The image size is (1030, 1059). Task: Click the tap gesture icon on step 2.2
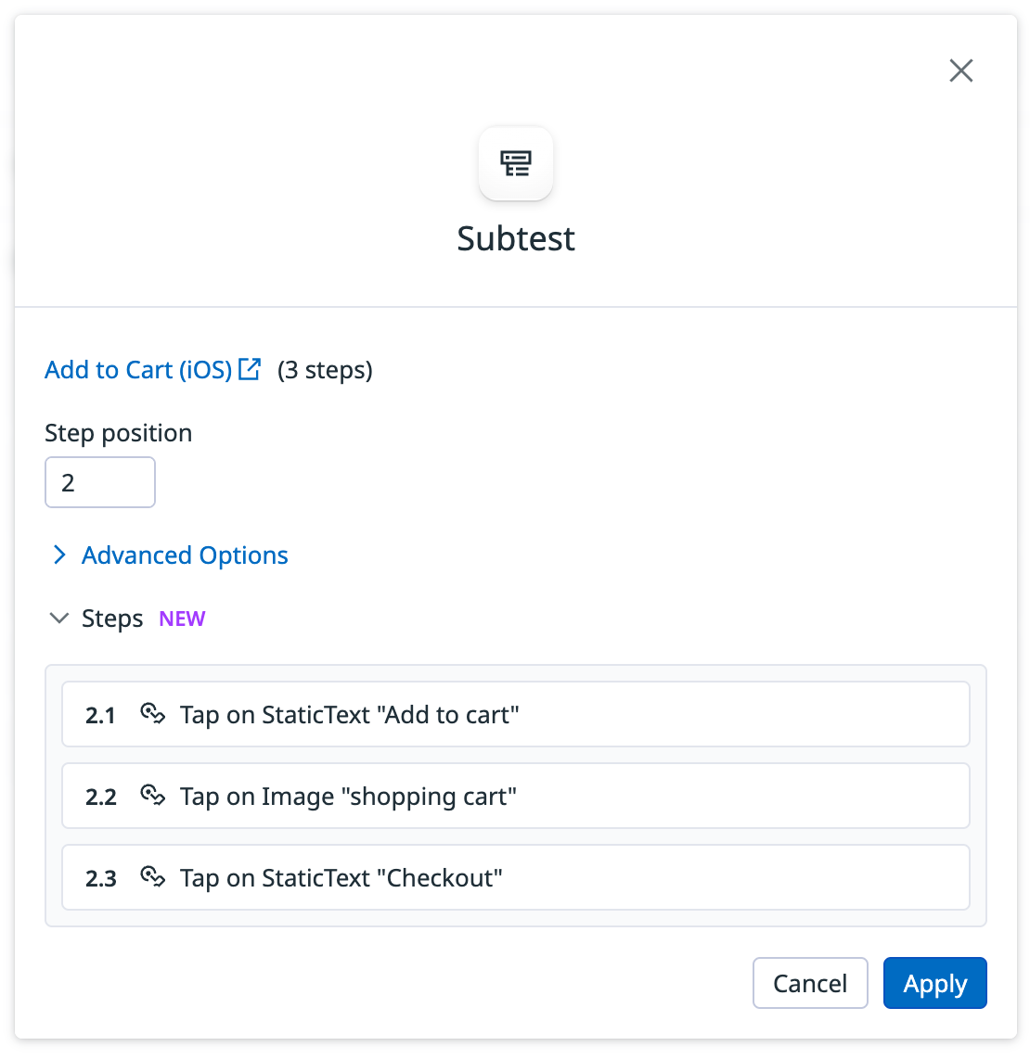(x=152, y=796)
